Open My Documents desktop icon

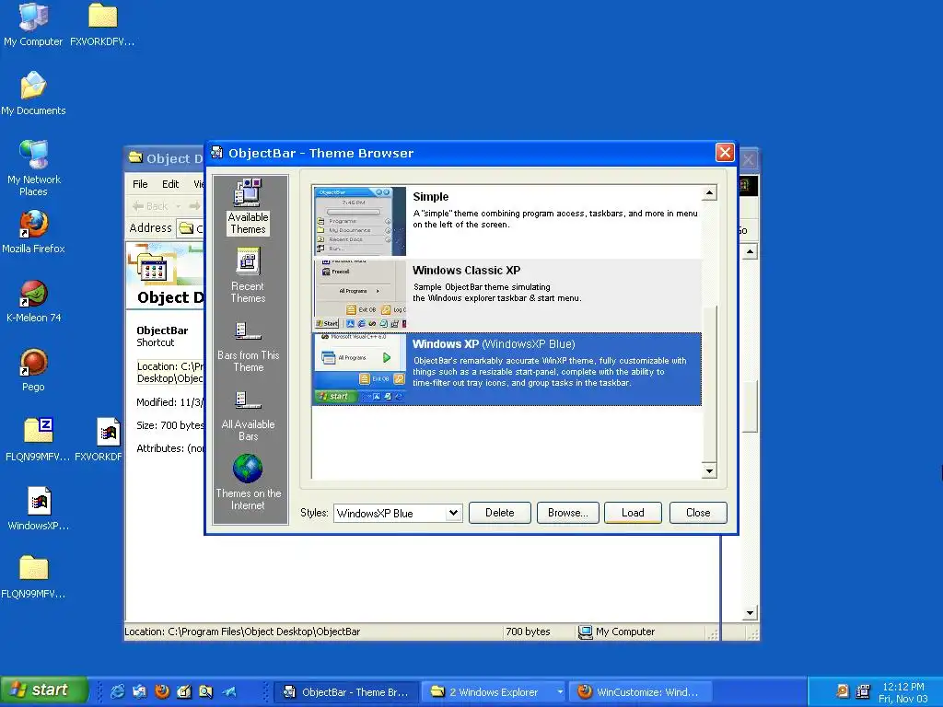33,93
